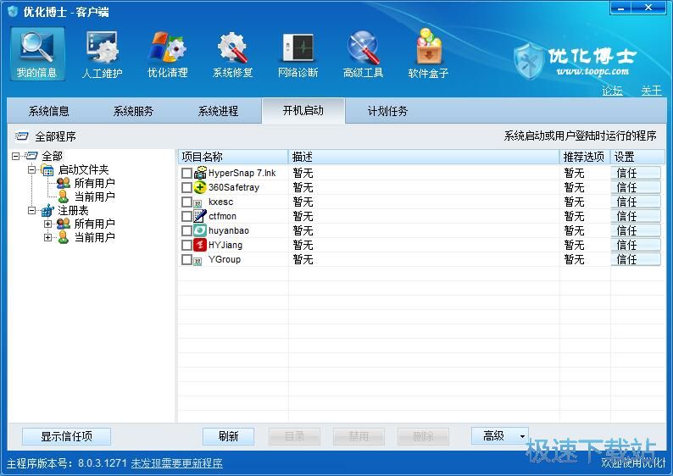Open the 系统修复 module icon
This screenshot has height=476, width=673.
[x=232, y=53]
